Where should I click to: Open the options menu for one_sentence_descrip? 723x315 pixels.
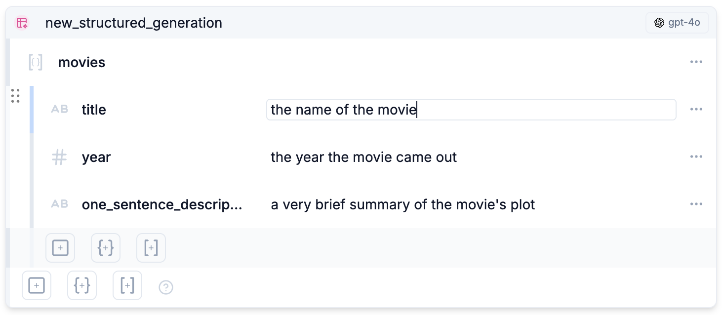click(x=696, y=204)
